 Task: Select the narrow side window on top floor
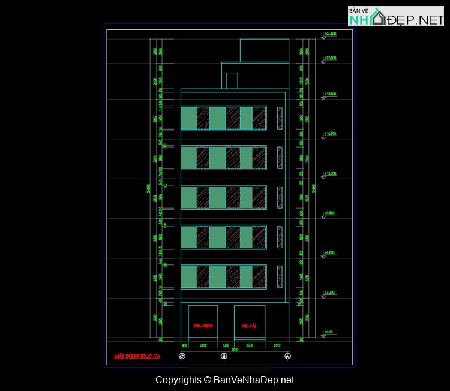point(279,118)
